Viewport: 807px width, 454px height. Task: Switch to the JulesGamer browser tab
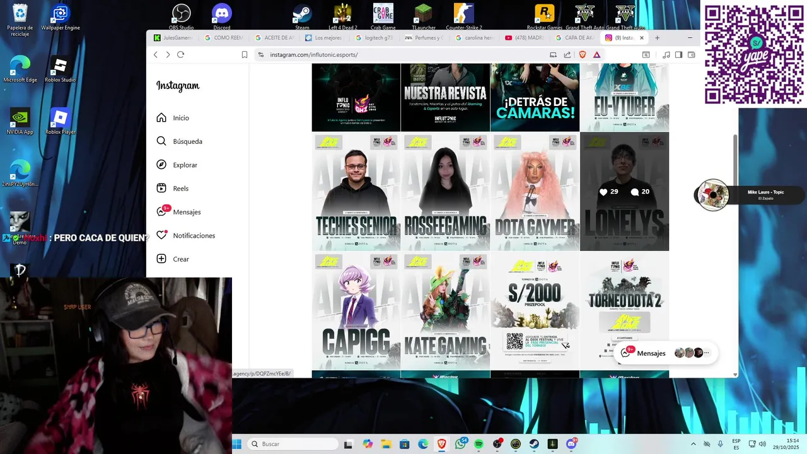click(175, 38)
